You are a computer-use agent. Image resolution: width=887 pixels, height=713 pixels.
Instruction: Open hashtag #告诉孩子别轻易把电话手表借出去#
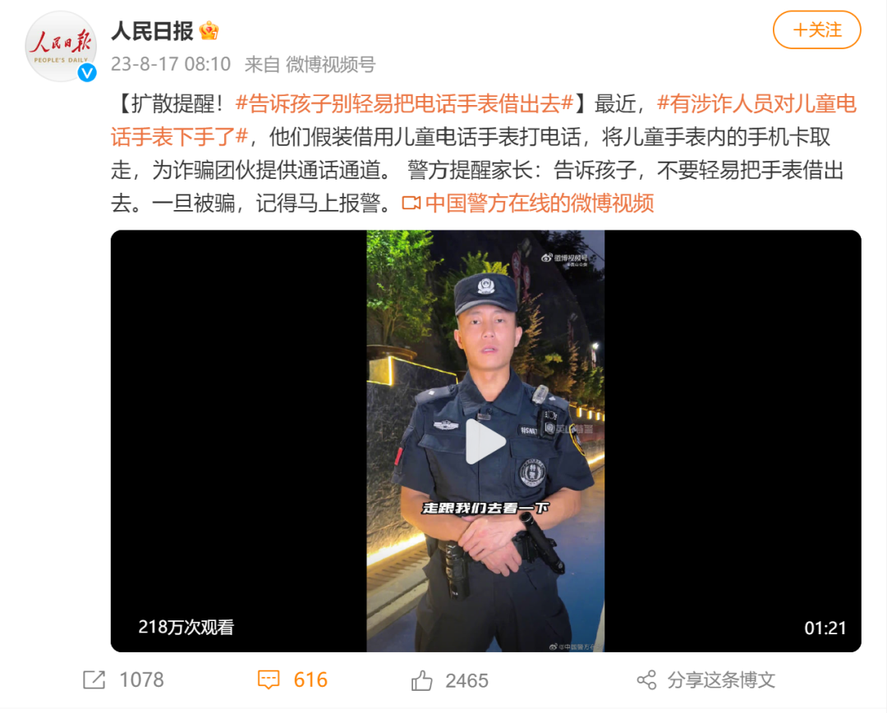click(405, 104)
